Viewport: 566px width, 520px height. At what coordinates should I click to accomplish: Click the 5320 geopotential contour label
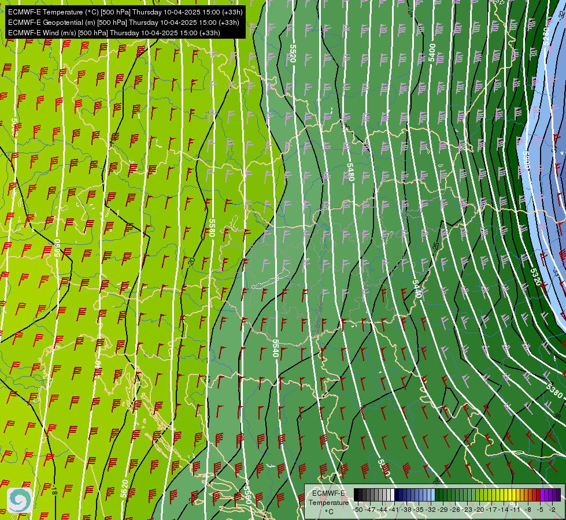point(536,277)
